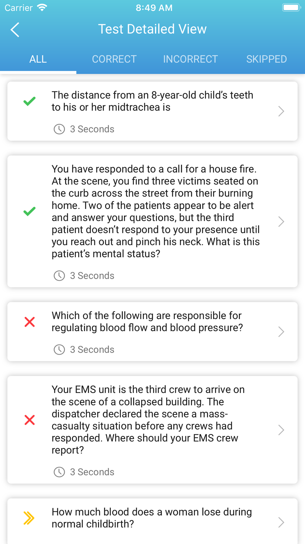Select the ALL tab
The width and height of the screenshot is (305, 544).
[38, 59]
